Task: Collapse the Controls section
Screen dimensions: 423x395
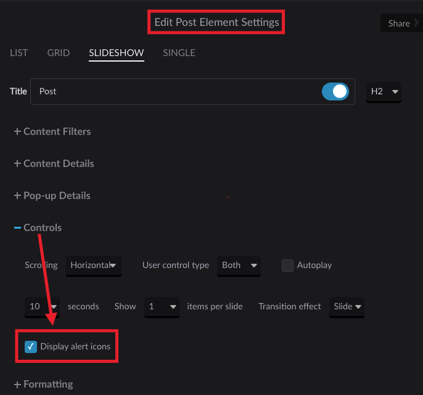Action: [x=38, y=228]
